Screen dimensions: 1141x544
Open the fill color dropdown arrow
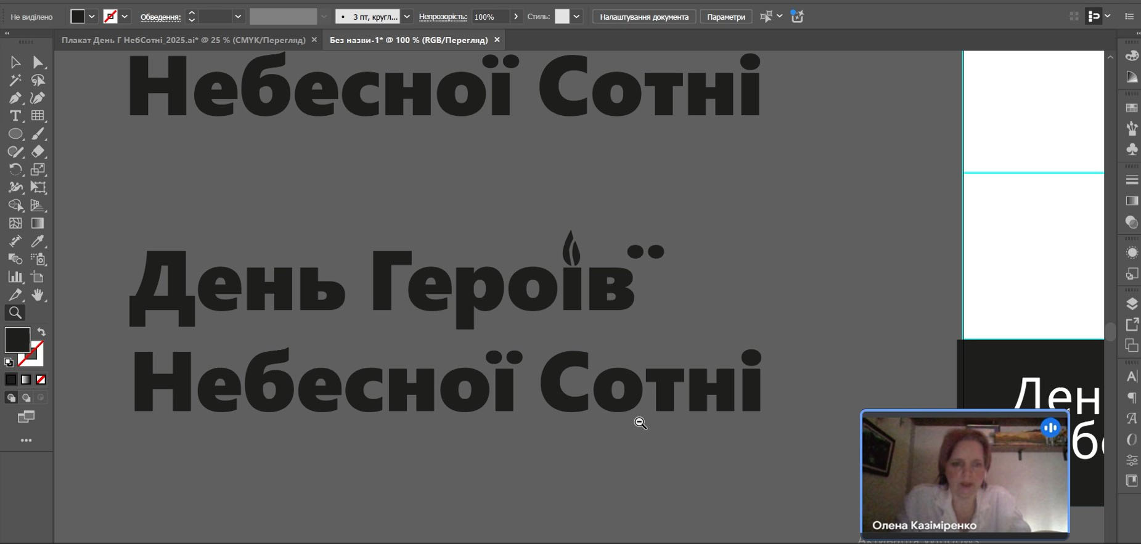pos(92,17)
